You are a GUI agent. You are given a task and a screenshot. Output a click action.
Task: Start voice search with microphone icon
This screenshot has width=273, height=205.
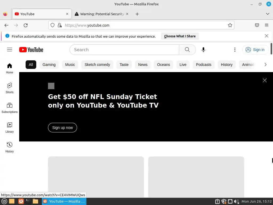[x=203, y=50]
